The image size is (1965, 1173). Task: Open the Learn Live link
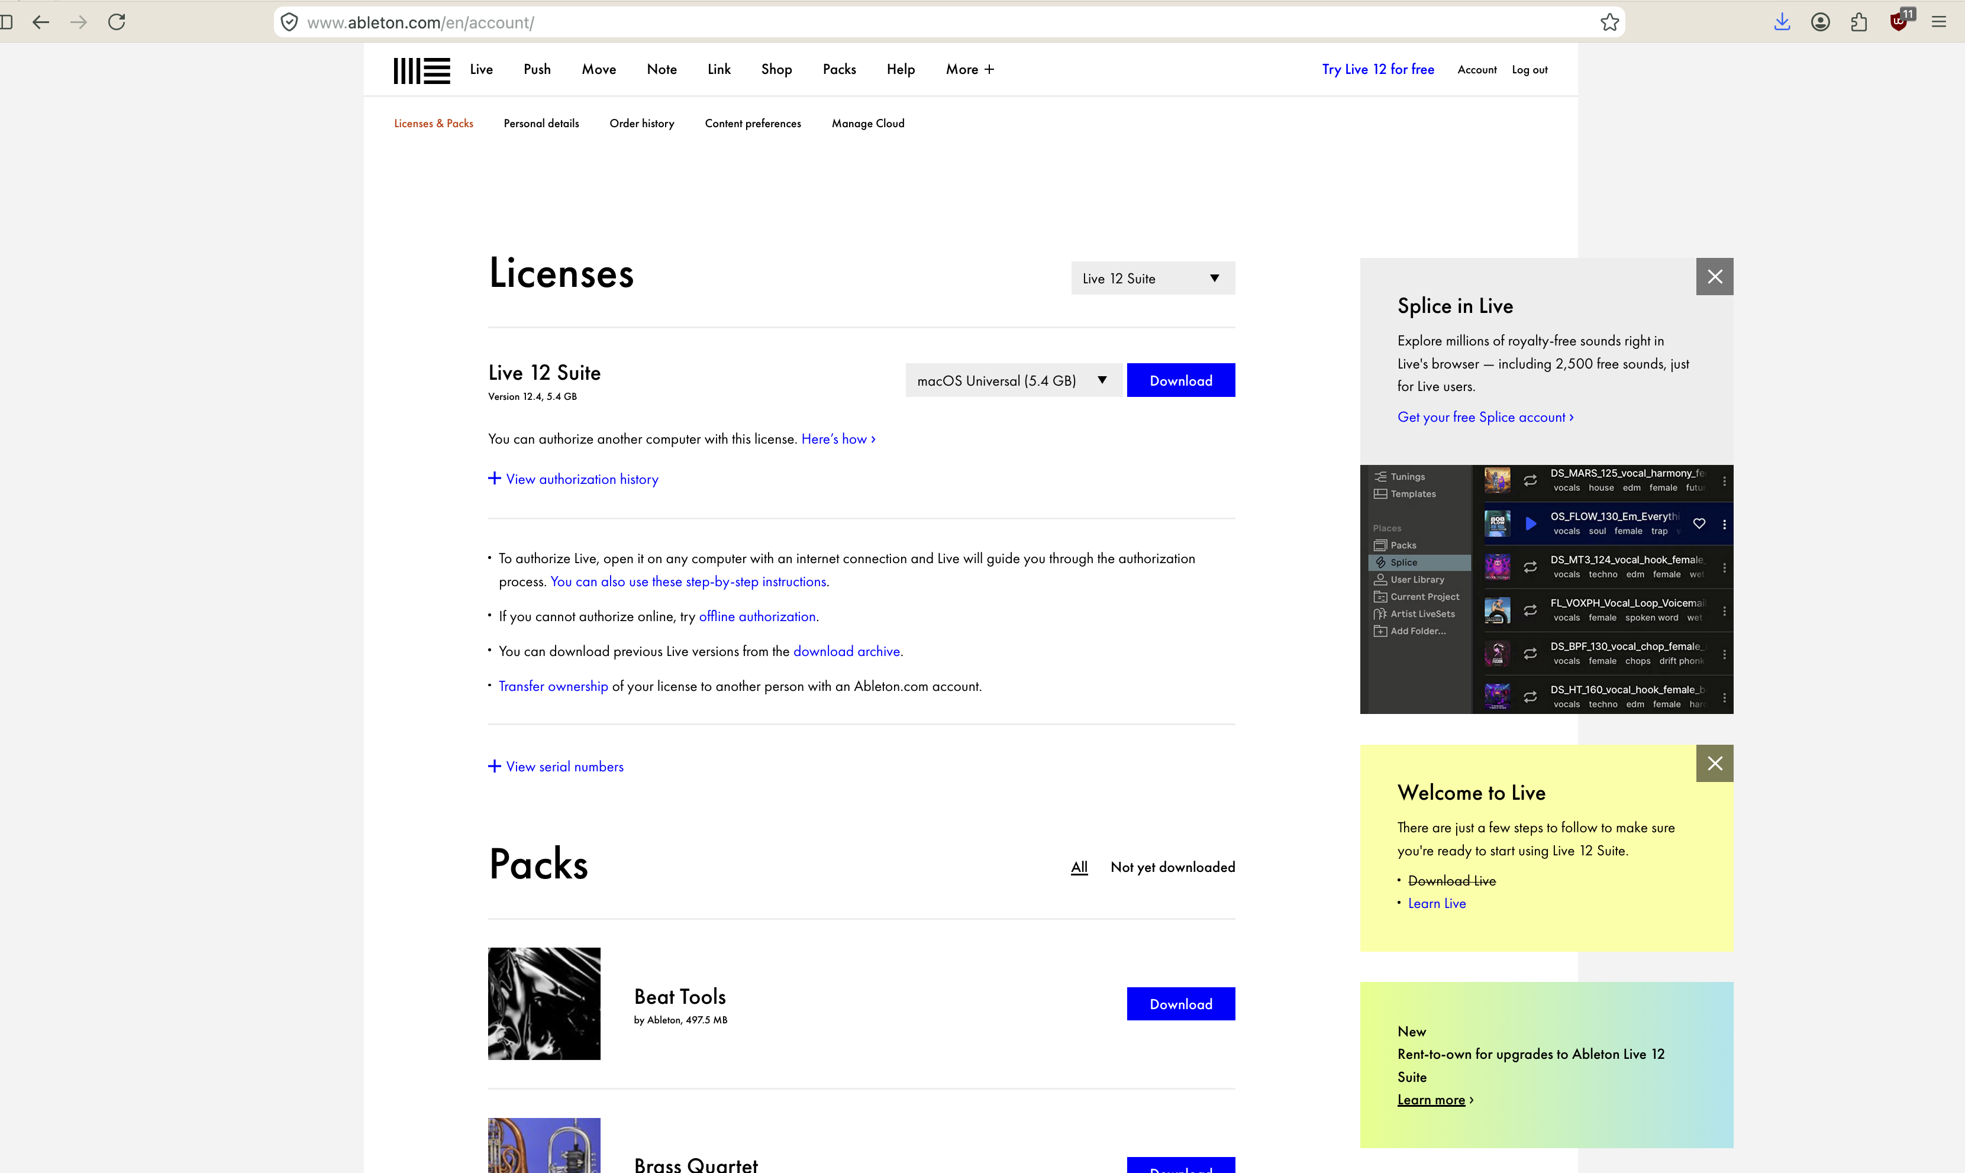tap(1436, 903)
